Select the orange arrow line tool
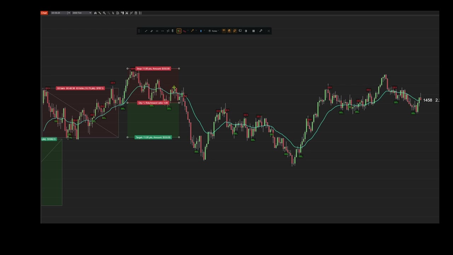The height and width of the screenshot is (255, 453). 192,31
